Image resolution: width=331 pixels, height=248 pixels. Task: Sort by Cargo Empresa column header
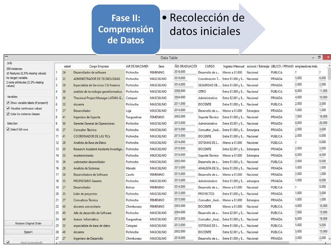click(99, 66)
